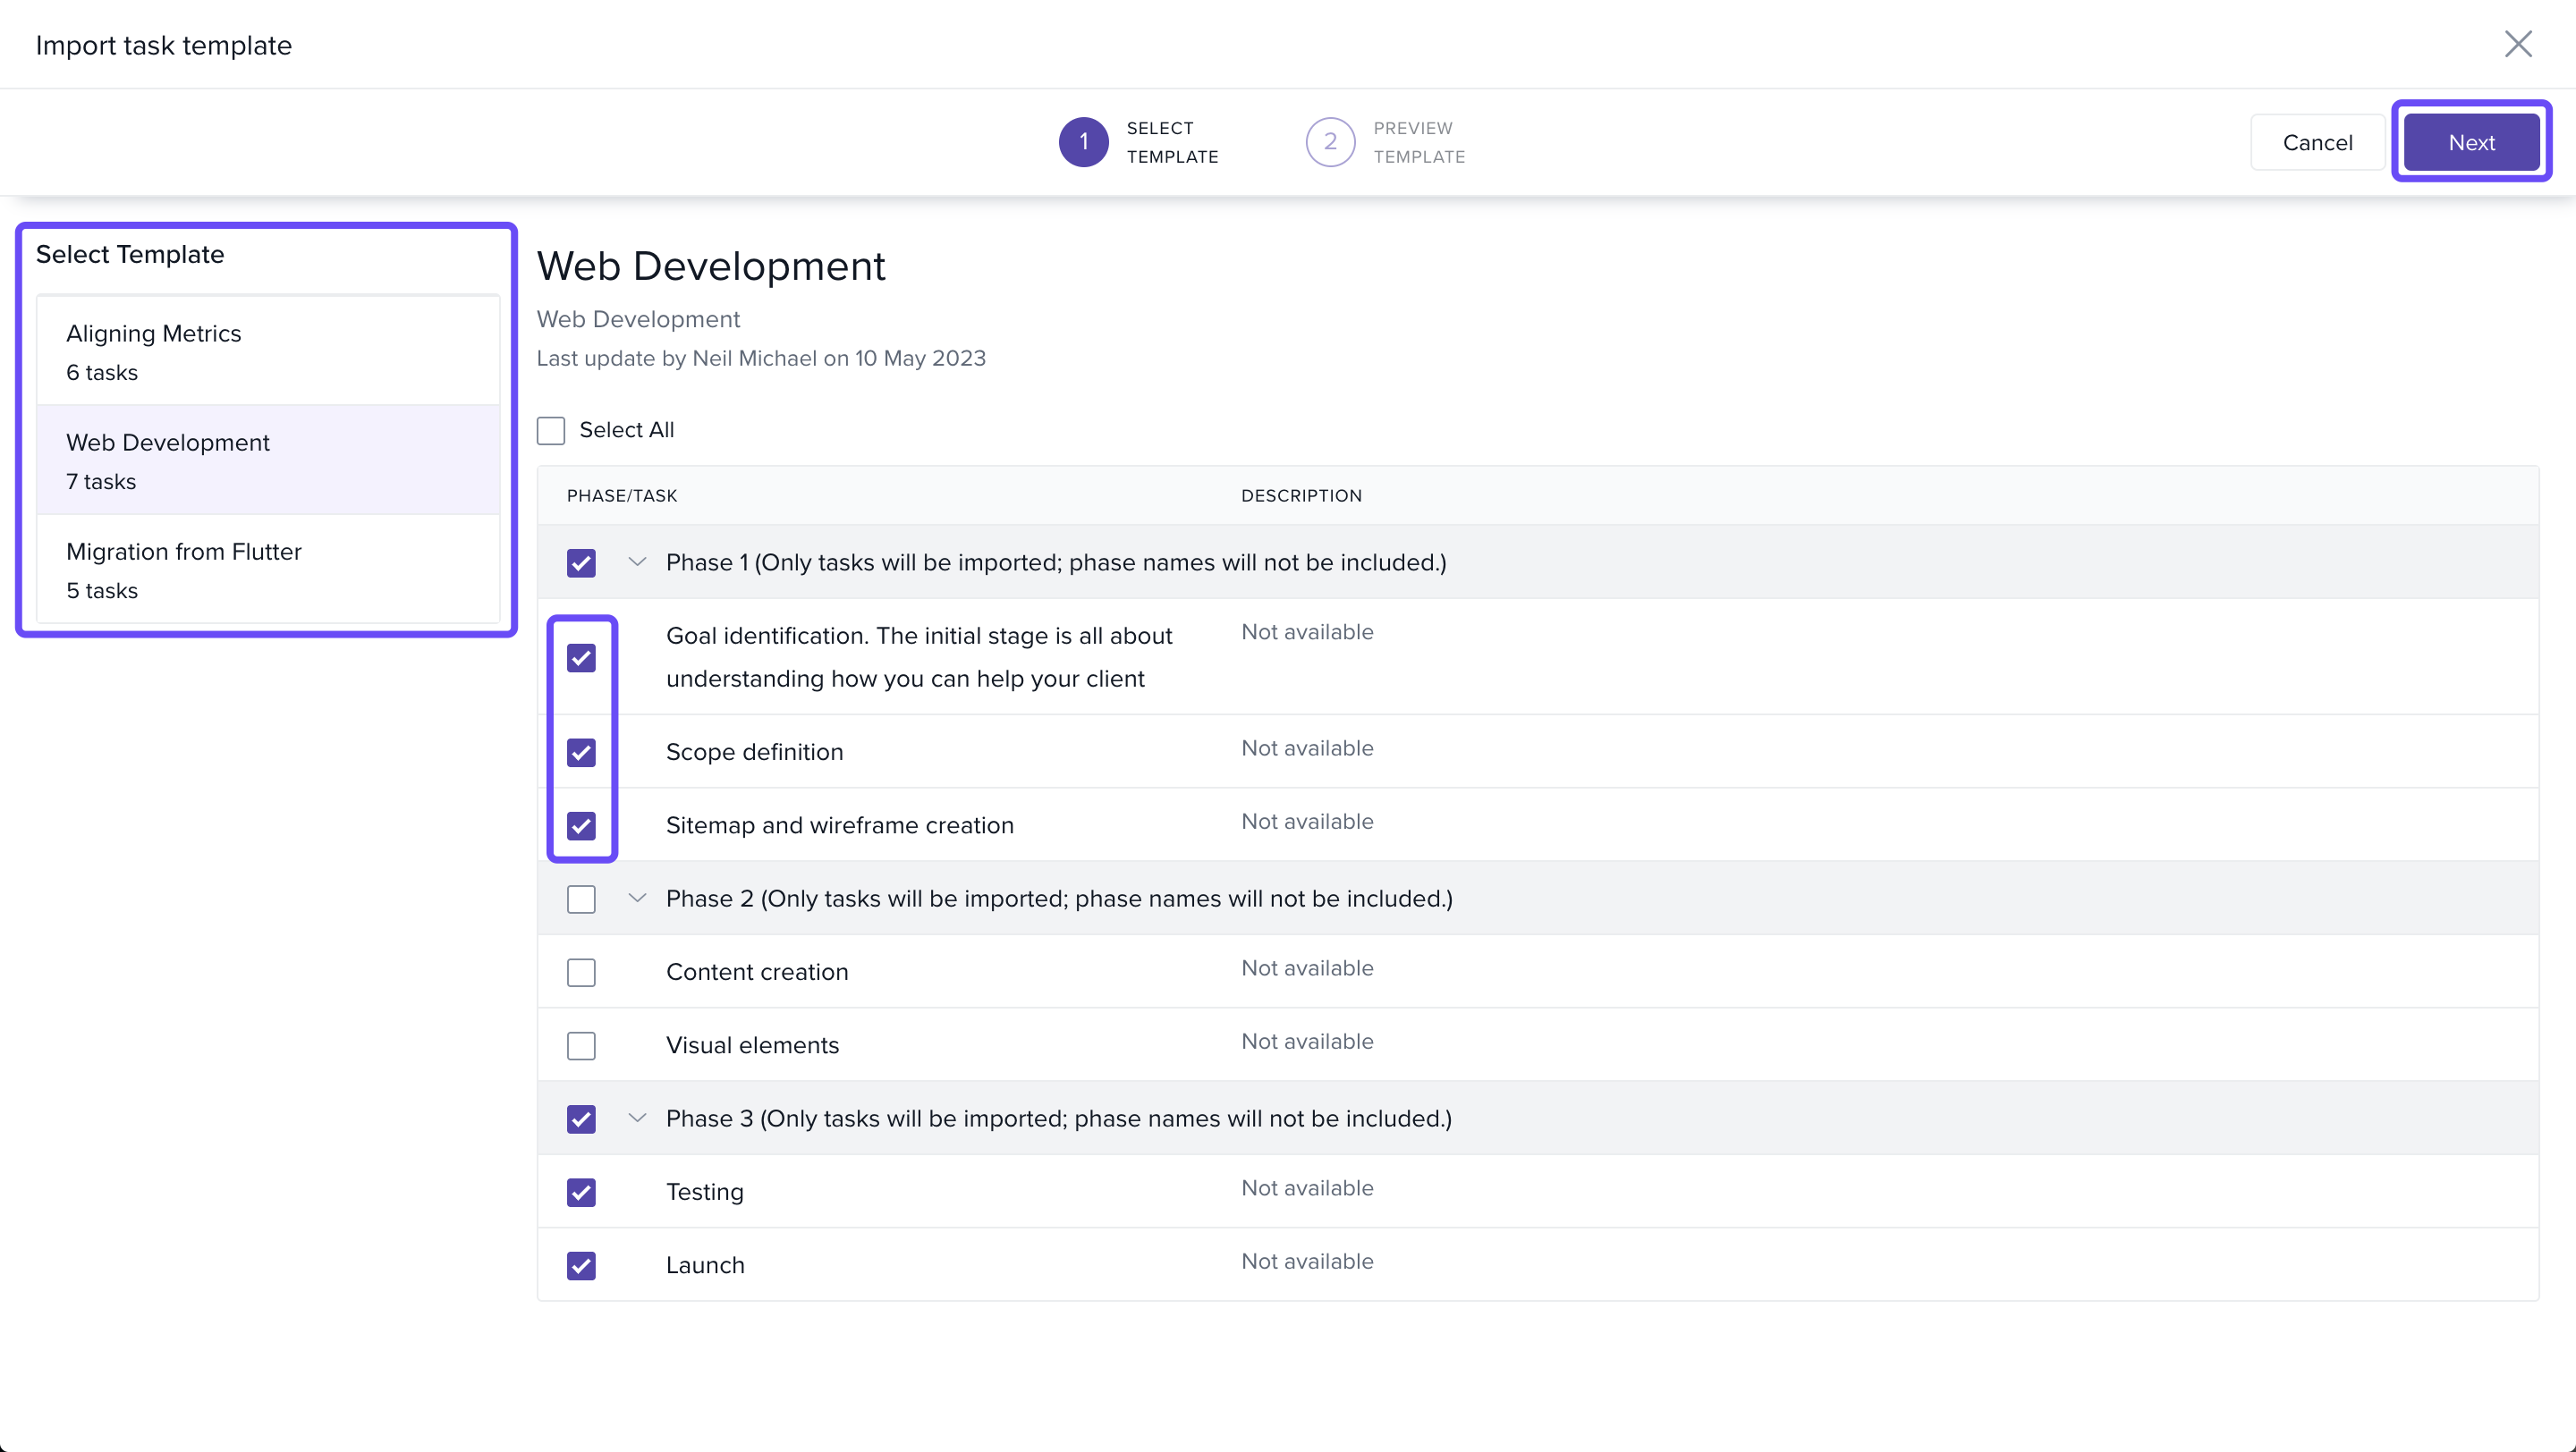Choose the Migration from Flutter template
The height and width of the screenshot is (1452, 2576).
268,570
